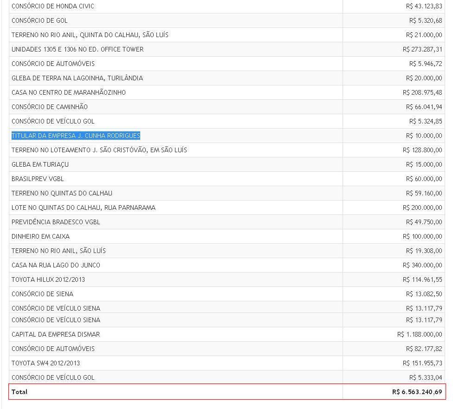The image size is (453, 409).
Task: Click the amount R$ 5.320,68
Action: coord(426,20)
